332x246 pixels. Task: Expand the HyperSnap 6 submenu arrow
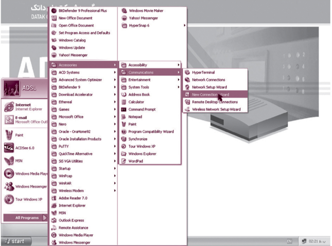point(185,25)
